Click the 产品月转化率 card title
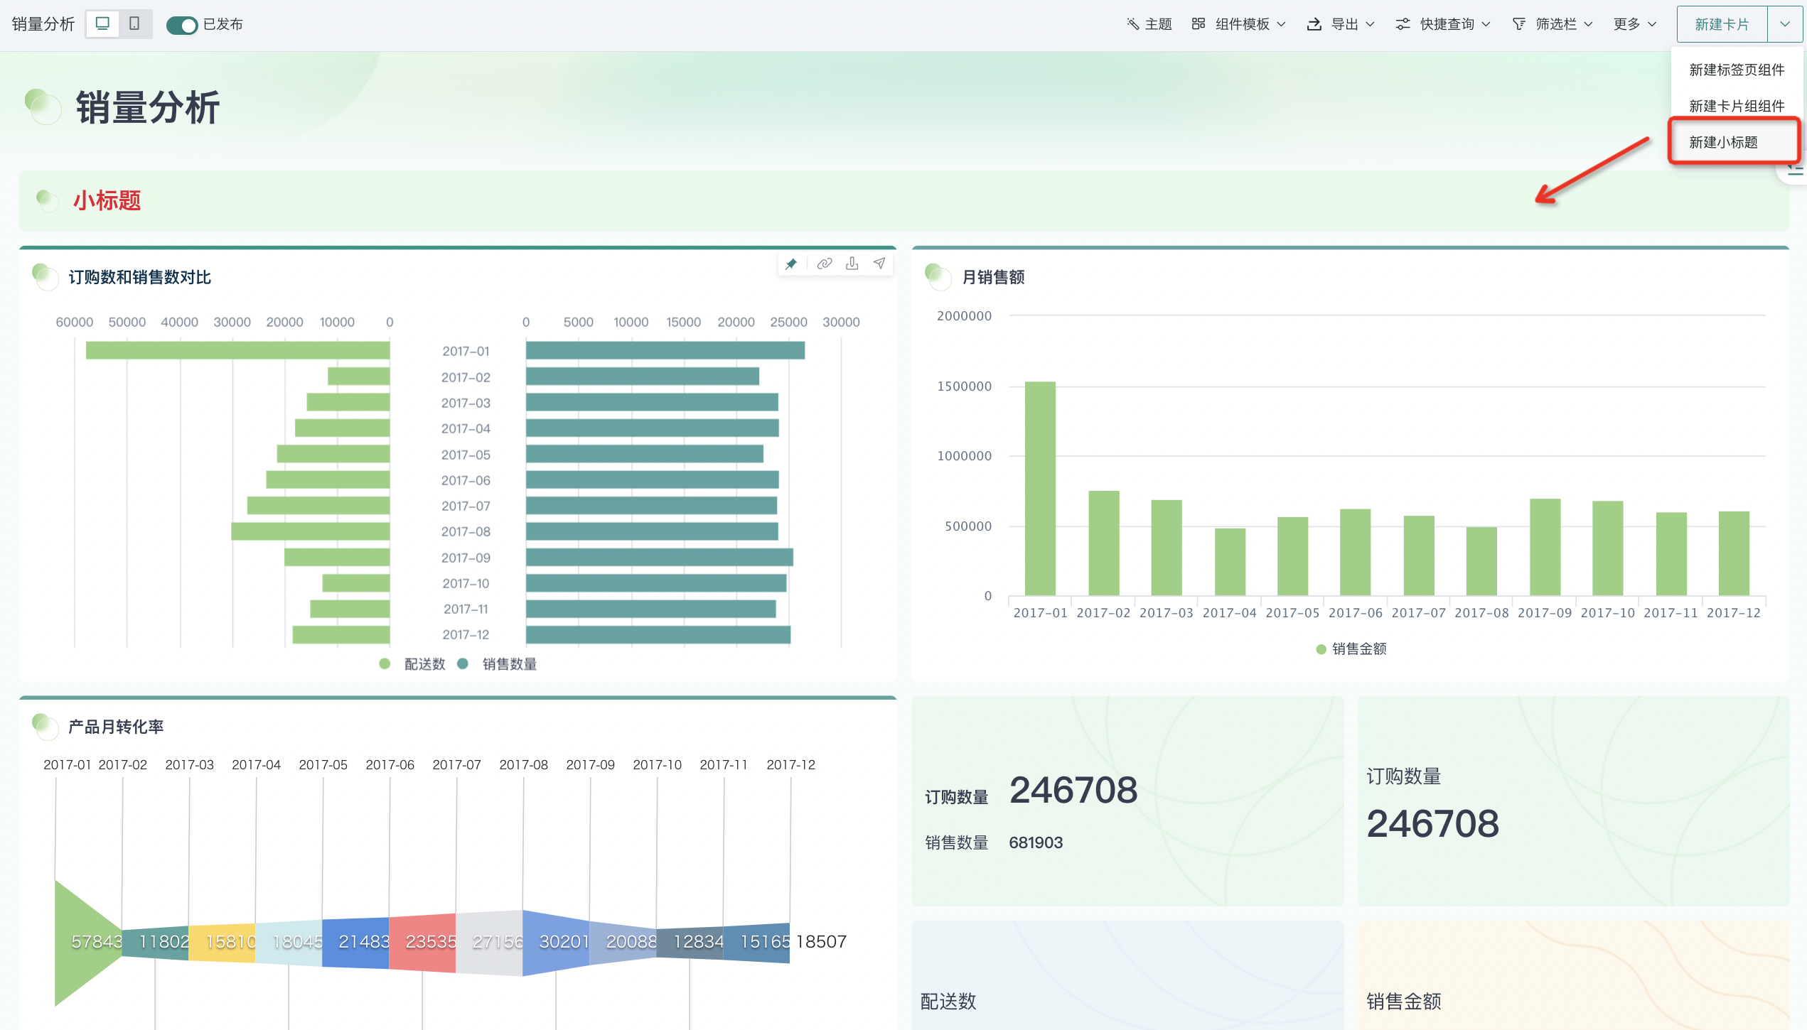This screenshot has height=1030, width=1807. click(116, 727)
